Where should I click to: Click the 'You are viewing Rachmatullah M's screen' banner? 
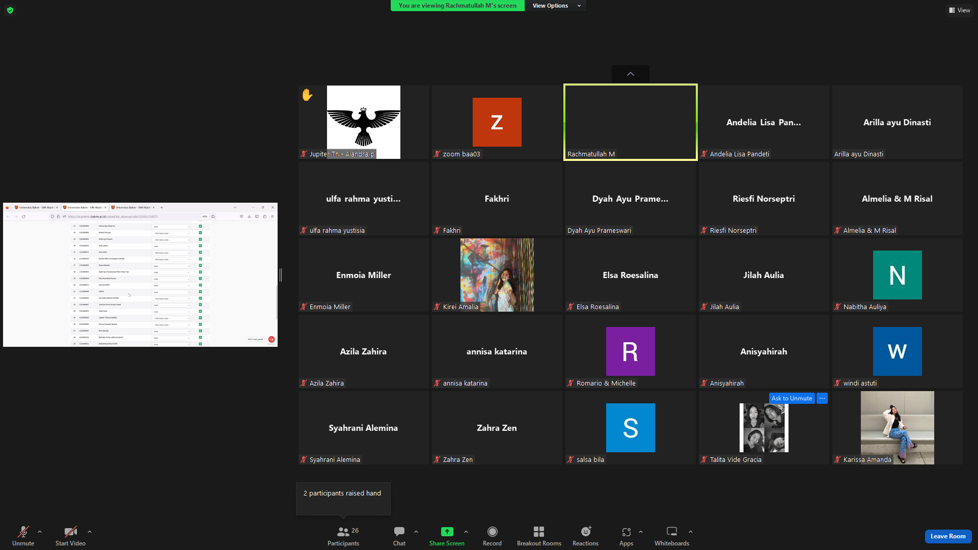457,6
